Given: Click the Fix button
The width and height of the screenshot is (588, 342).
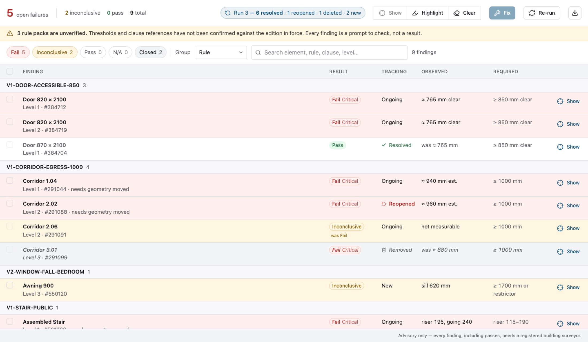Looking at the screenshot, I should [502, 13].
